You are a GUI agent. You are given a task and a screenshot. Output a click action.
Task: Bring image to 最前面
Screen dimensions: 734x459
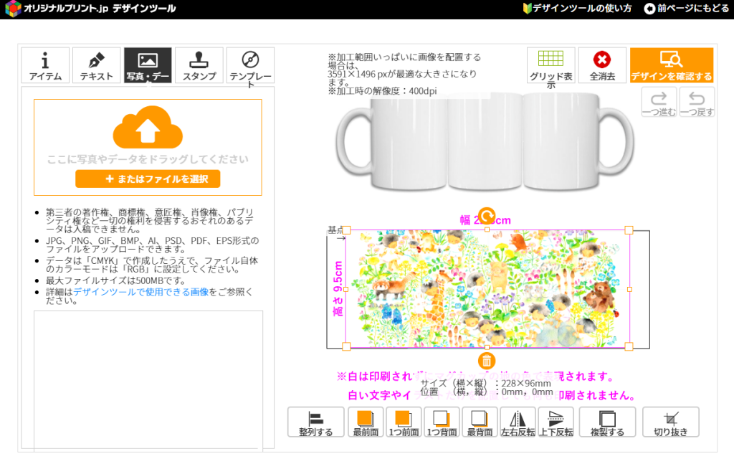point(366,422)
